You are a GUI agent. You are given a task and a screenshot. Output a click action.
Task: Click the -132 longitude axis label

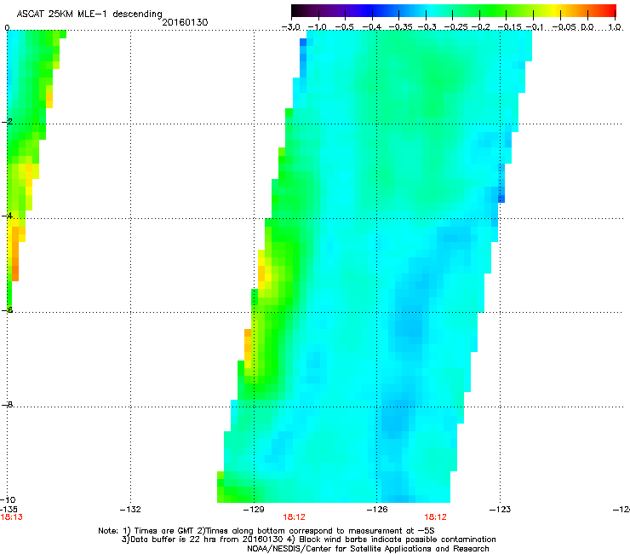coord(130,510)
